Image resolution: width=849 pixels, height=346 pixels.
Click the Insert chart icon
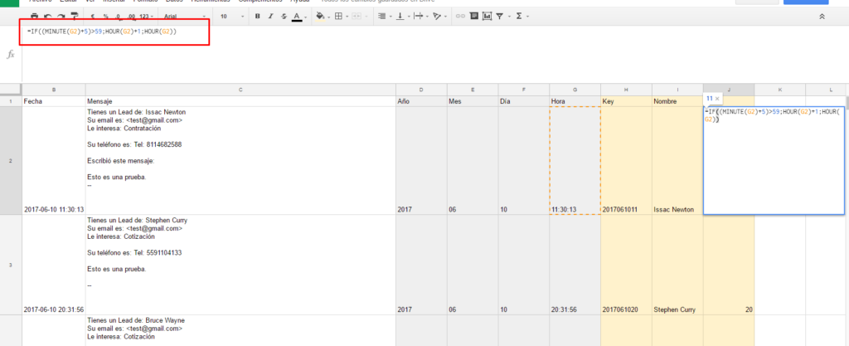click(487, 17)
